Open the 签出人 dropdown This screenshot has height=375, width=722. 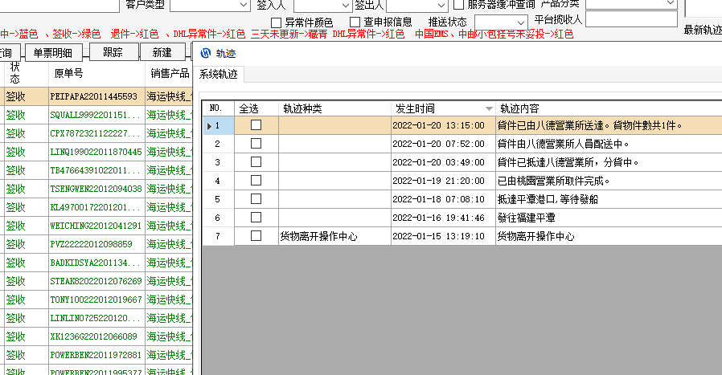click(441, 5)
